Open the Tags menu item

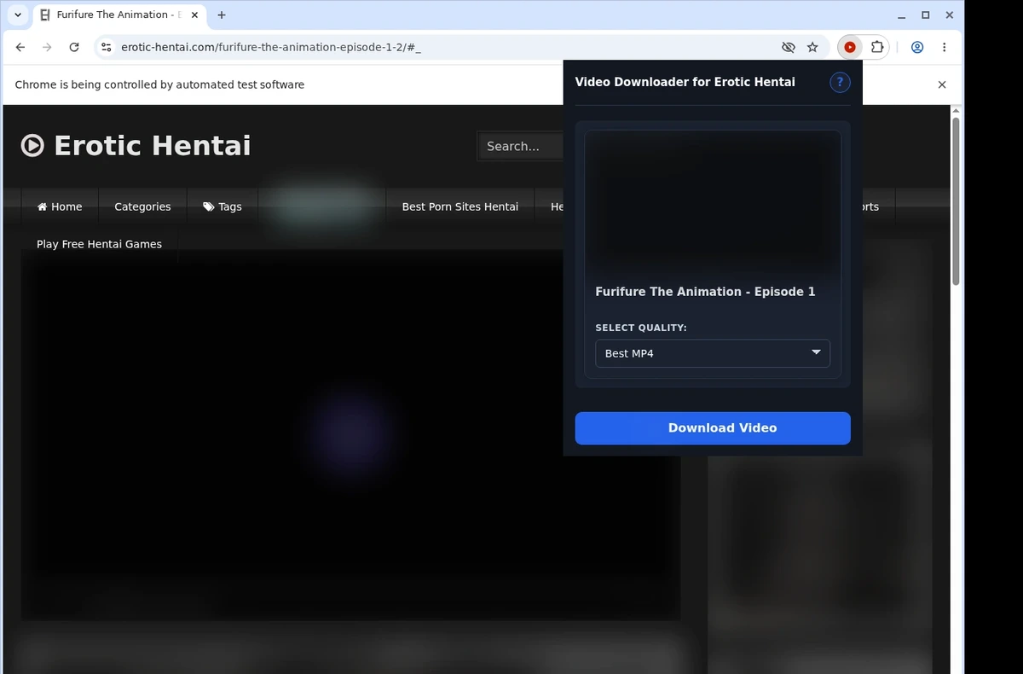pyautogui.click(x=223, y=206)
